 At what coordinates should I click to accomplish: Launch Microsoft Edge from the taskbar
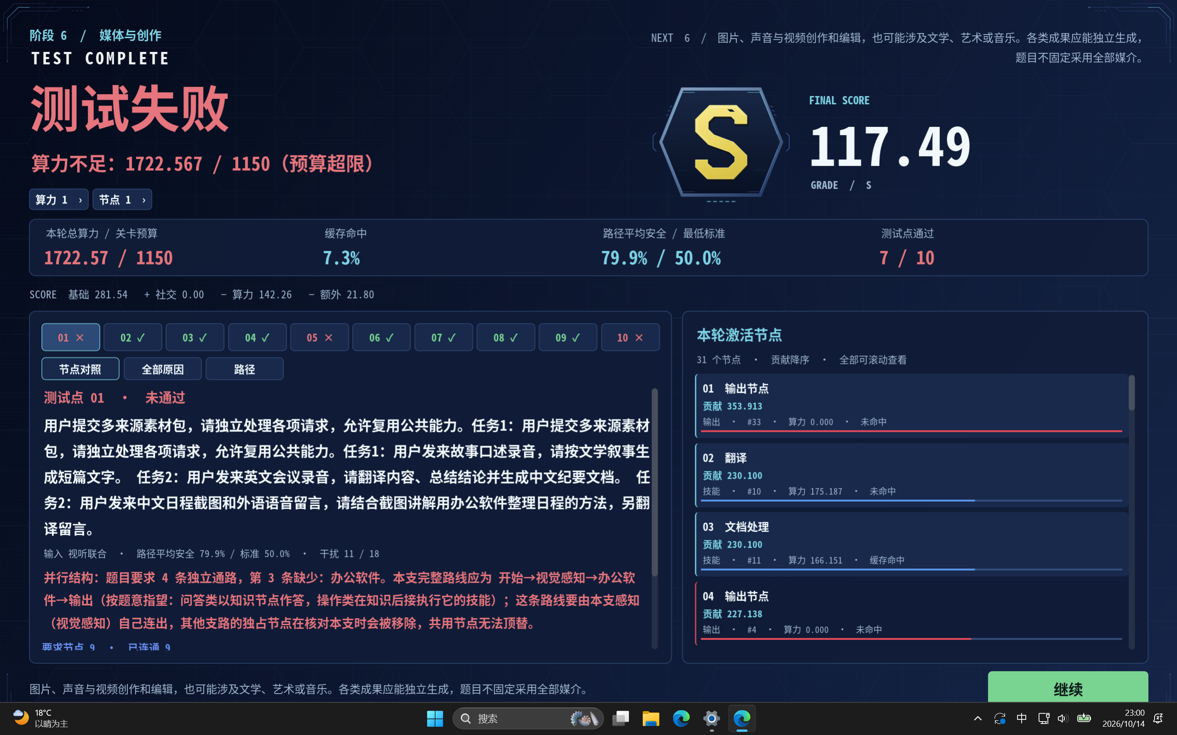pos(681,718)
